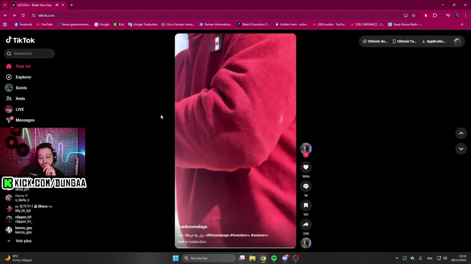471x264 pixels.
Task: Open the profile avatar at top right
Action: (x=457, y=41)
